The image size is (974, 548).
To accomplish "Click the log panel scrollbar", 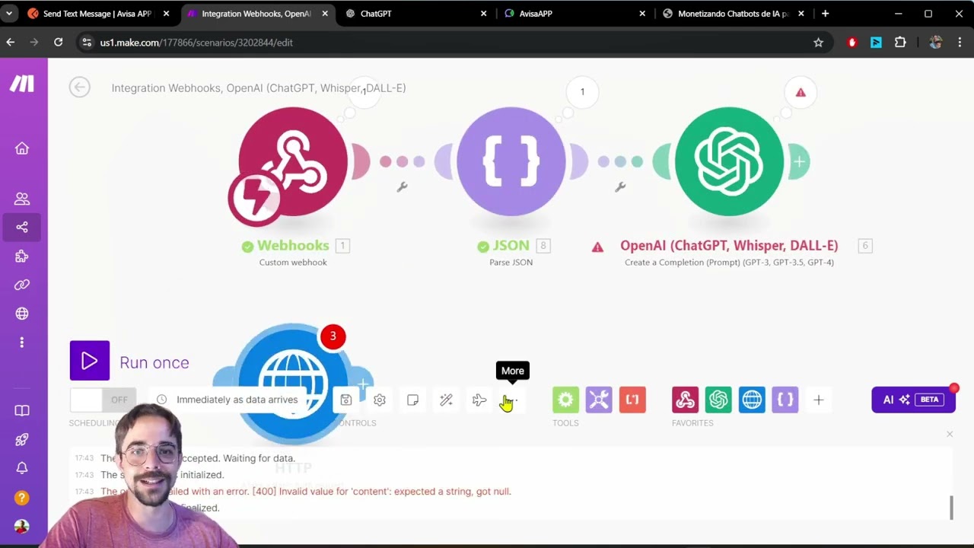I will pos(951,508).
